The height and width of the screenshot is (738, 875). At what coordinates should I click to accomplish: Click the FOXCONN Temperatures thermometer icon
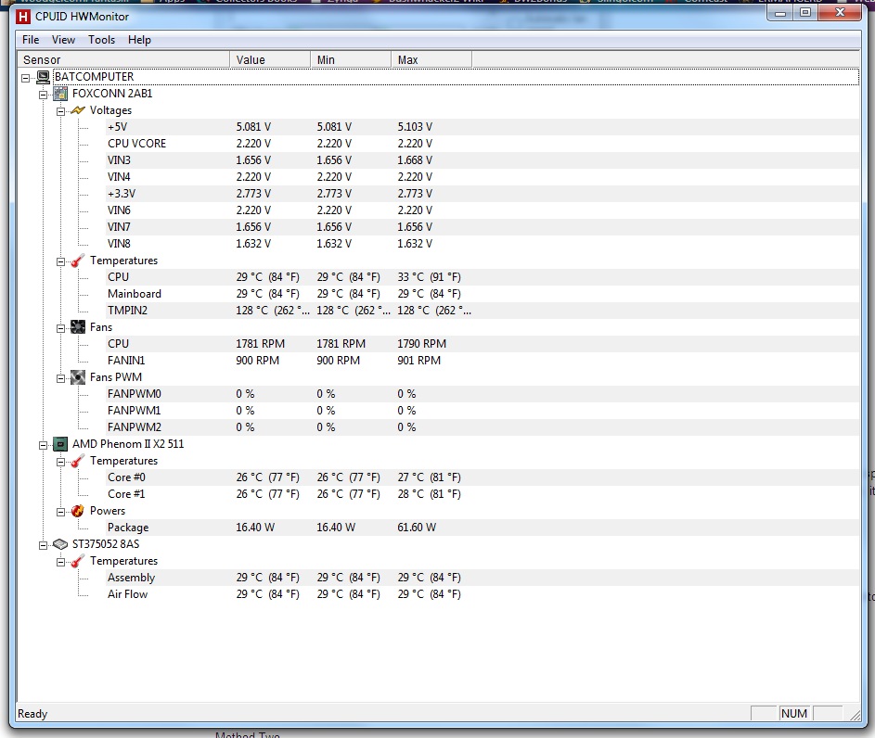78,261
